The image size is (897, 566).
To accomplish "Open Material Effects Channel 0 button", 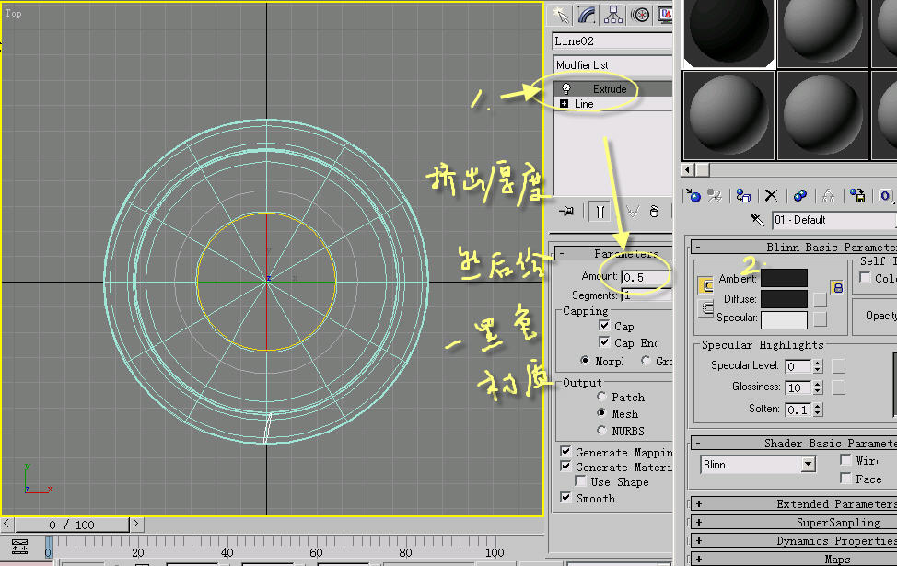I will 885,196.
